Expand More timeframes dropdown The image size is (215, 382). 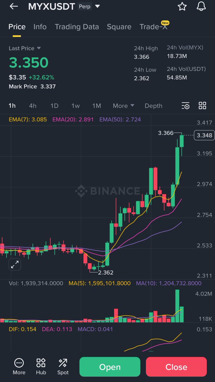(x=124, y=106)
